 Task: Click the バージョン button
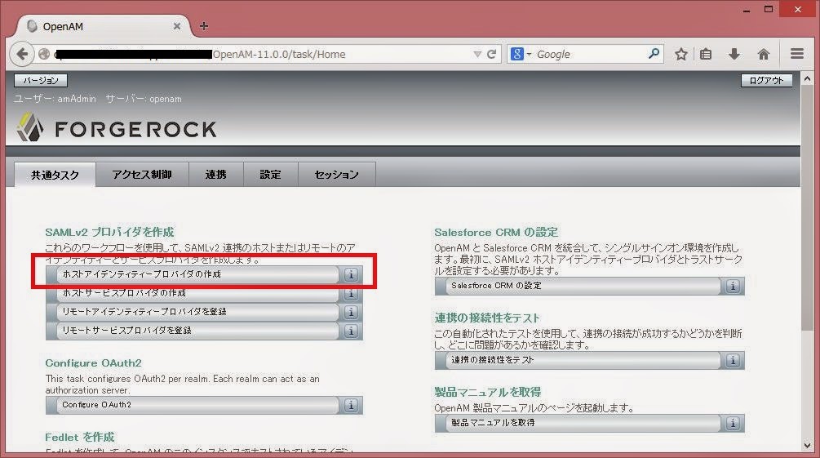pyautogui.click(x=40, y=81)
